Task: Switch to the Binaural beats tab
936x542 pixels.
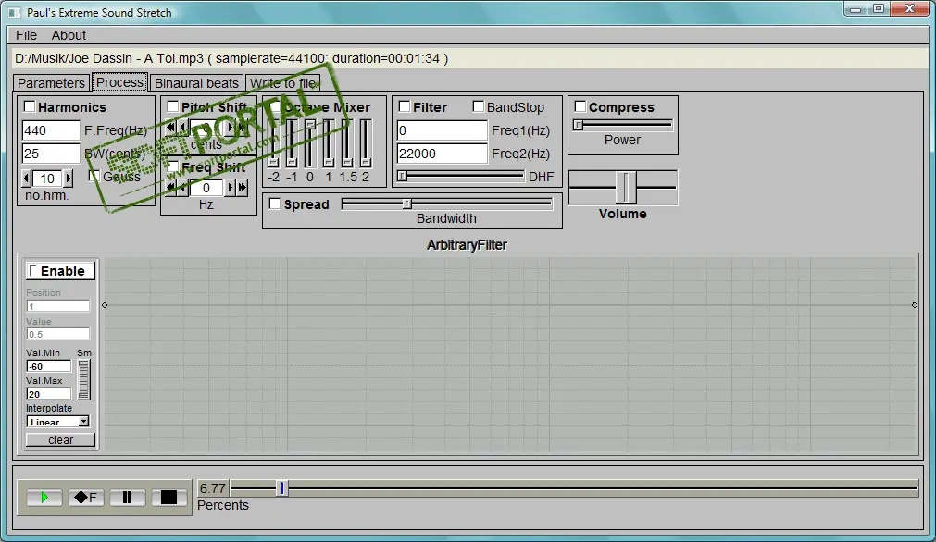Action: 196,83
